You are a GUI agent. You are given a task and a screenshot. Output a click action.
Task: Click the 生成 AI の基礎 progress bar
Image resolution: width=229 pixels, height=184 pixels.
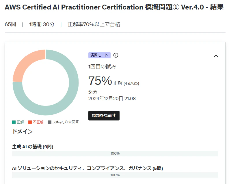point(115,154)
